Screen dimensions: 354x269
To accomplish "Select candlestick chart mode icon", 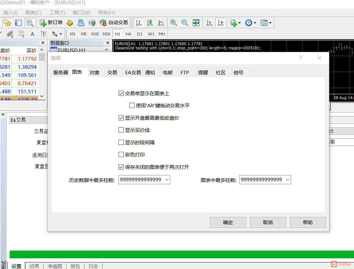I will tap(150, 23).
